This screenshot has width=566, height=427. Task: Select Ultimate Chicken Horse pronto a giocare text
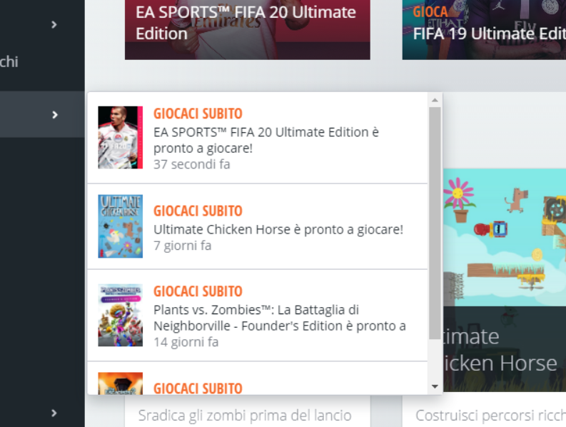(278, 229)
